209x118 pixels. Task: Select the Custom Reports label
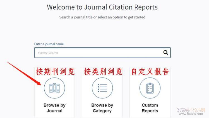[150, 108]
